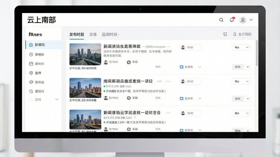
Task: Expand the account menu chevron beside the avatar
Action: click(x=251, y=20)
